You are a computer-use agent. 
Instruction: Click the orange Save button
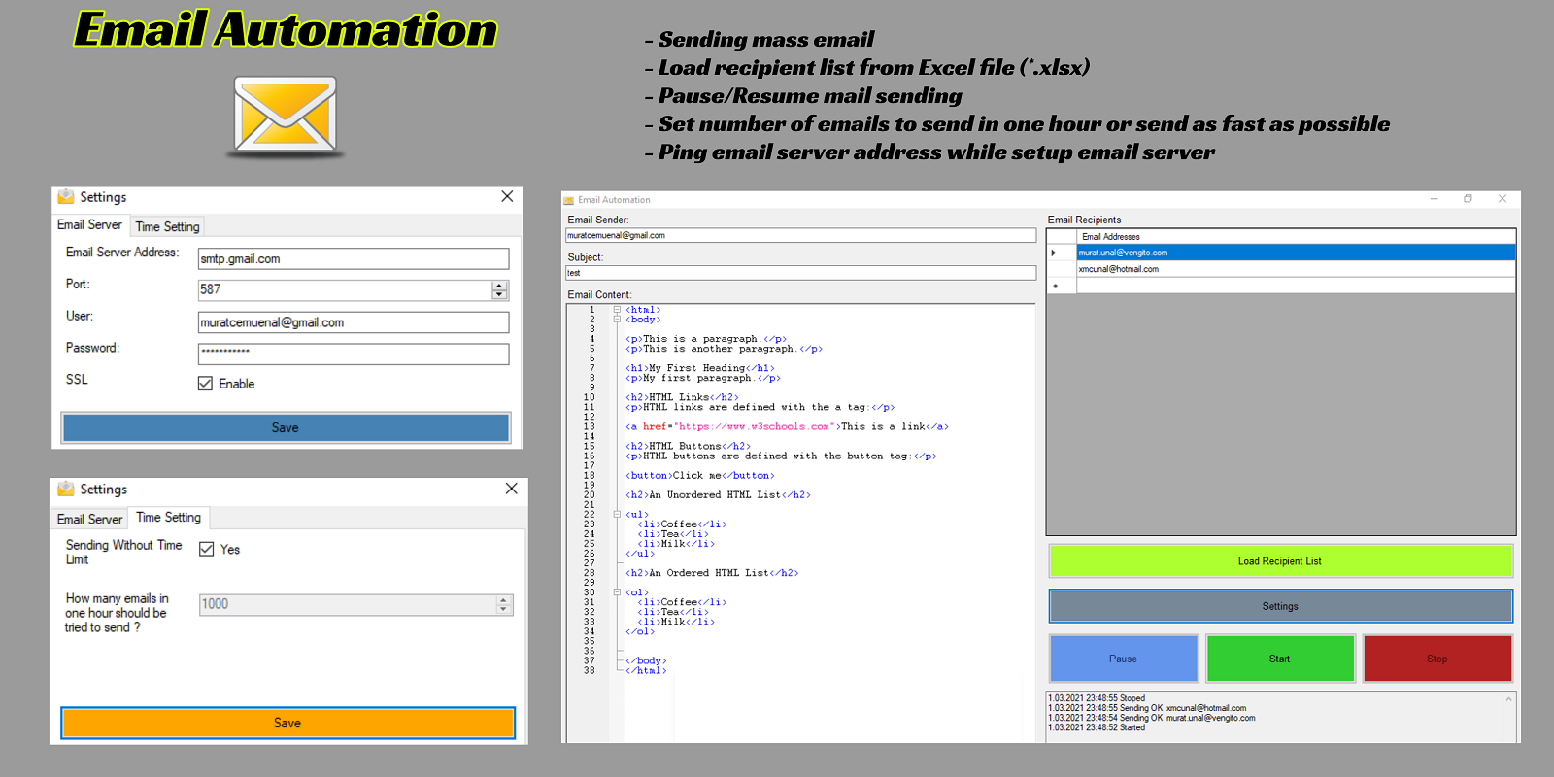point(287,723)
